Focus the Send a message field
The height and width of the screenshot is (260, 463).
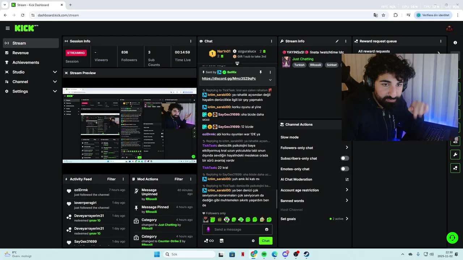[237, 229]
